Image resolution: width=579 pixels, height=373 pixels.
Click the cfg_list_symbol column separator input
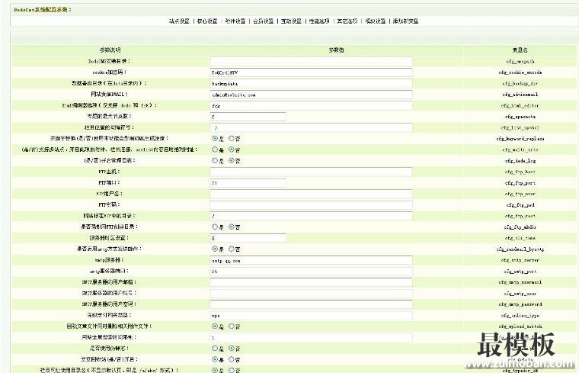point(311,128)
